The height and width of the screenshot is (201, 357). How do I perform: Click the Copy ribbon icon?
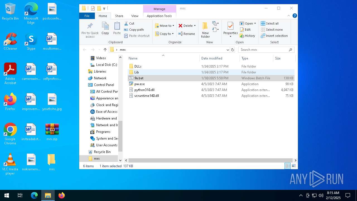(x=105, y=28)
